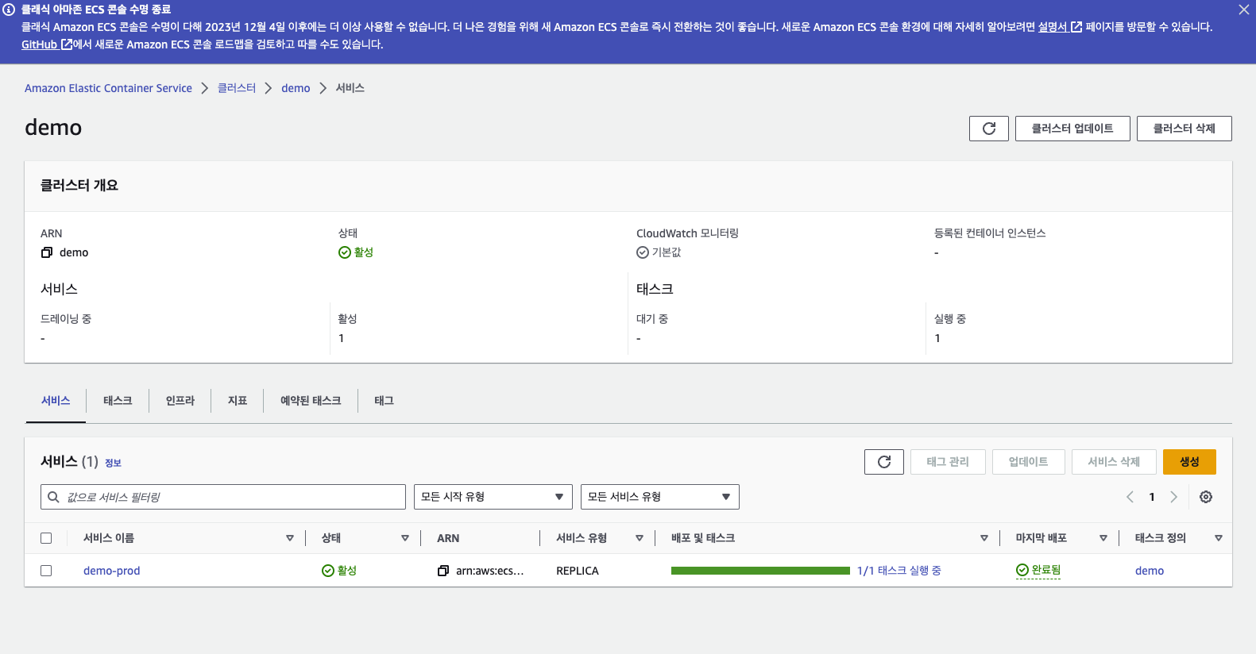This screenshot has height=654, width=1256.
Task: Click the external link icon beside GitHub
Action: (67, 44)
